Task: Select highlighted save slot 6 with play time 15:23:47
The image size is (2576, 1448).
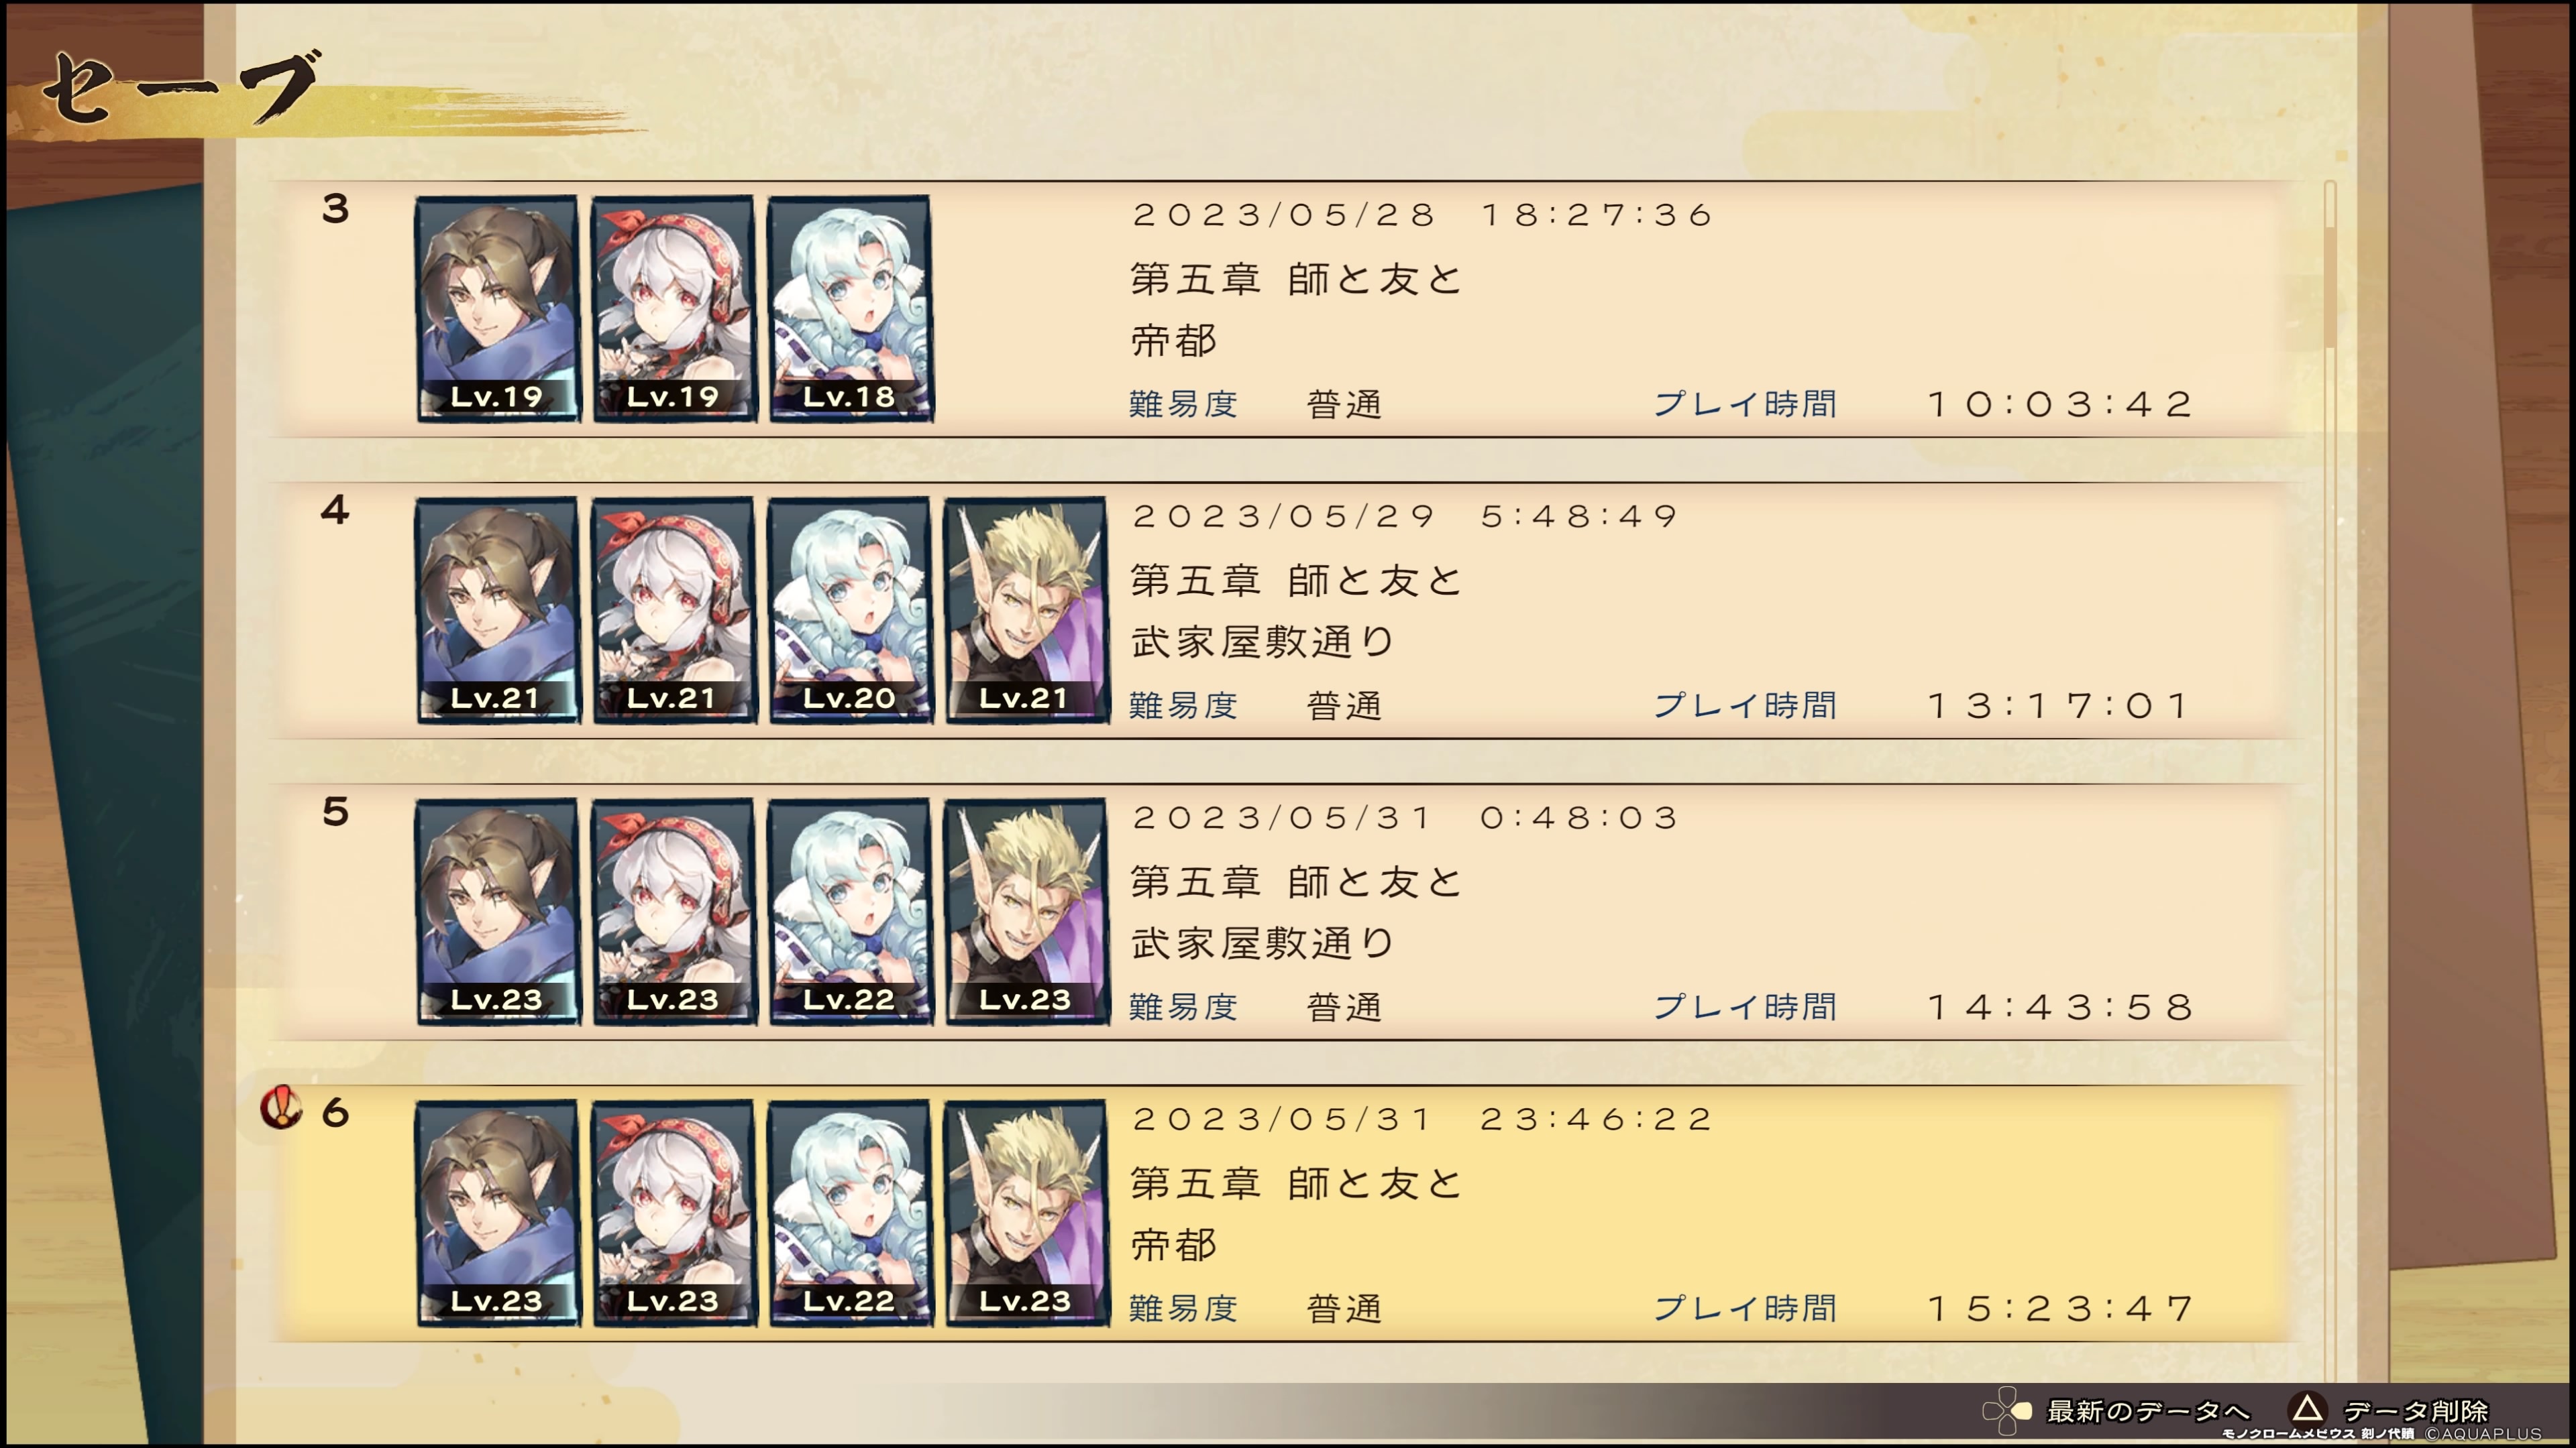Action: coord(1286,1214)
